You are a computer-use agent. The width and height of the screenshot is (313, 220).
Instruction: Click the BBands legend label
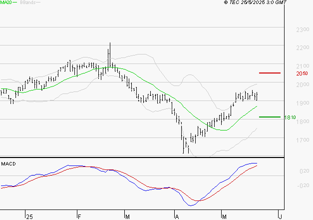click(x=28, y=2)
